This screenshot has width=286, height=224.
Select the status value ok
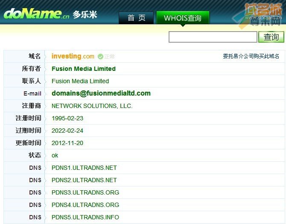[55, 155]
